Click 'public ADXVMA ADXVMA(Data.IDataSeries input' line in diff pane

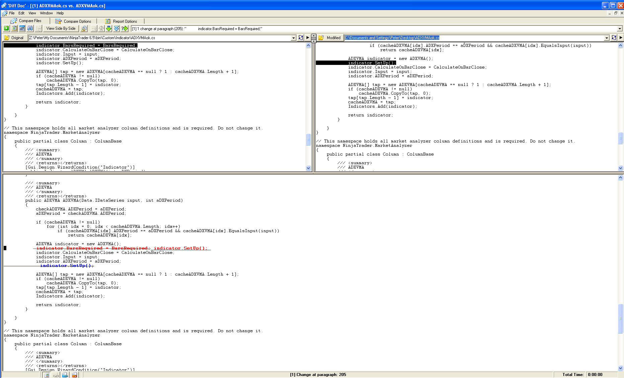point(104,200)
